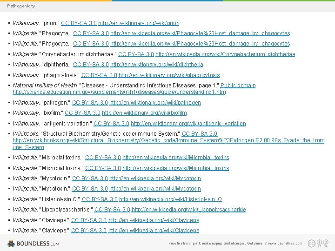
Task: Click CC BY-SA 3.0 license after "phagocytosis."
Action: (99, 75)
